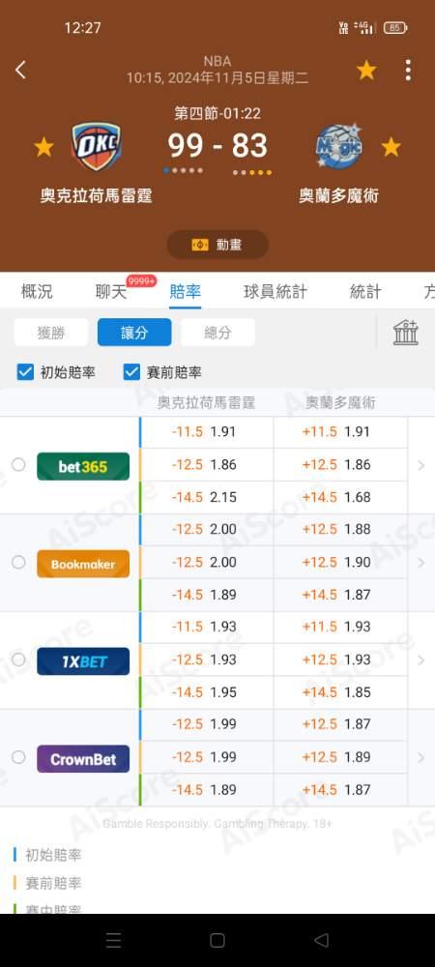
Task: Play the 動畫 animation button
Action: coord(217,245)
